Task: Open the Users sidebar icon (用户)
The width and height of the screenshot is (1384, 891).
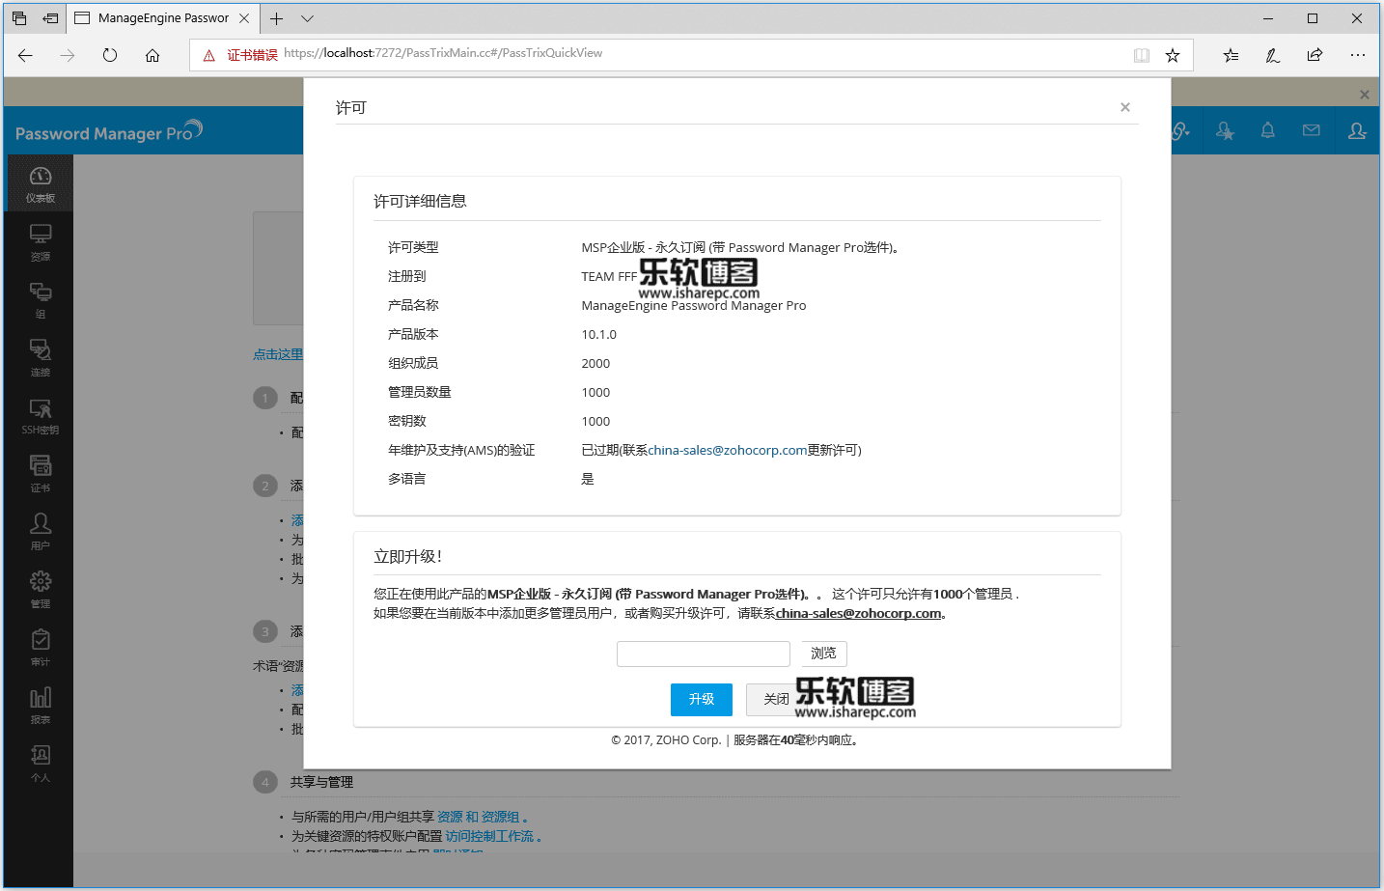Action: point(40,532)
